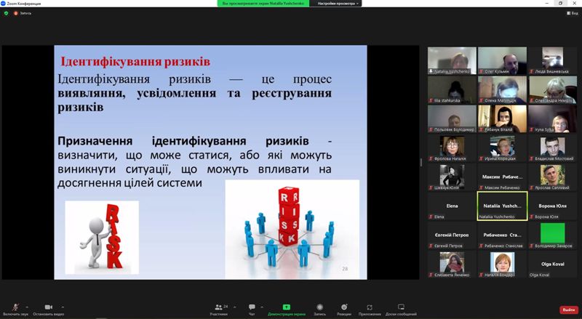Click Zoom Конференция window title

pyautogui.click(x=24, y=4)
